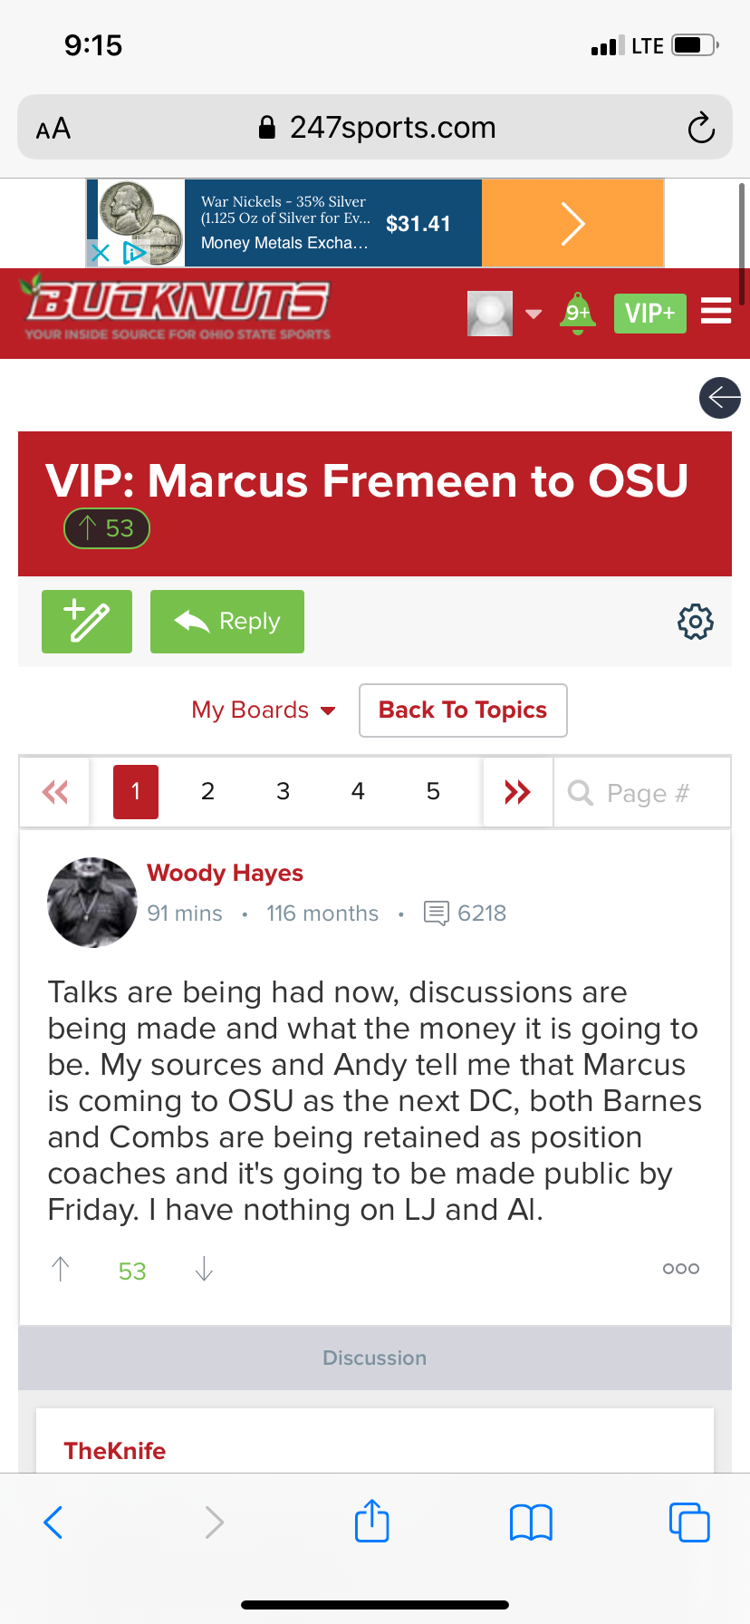Click Back To Topics button
The height and width of the screenshot is (1624, 750).
click(463, 710)
